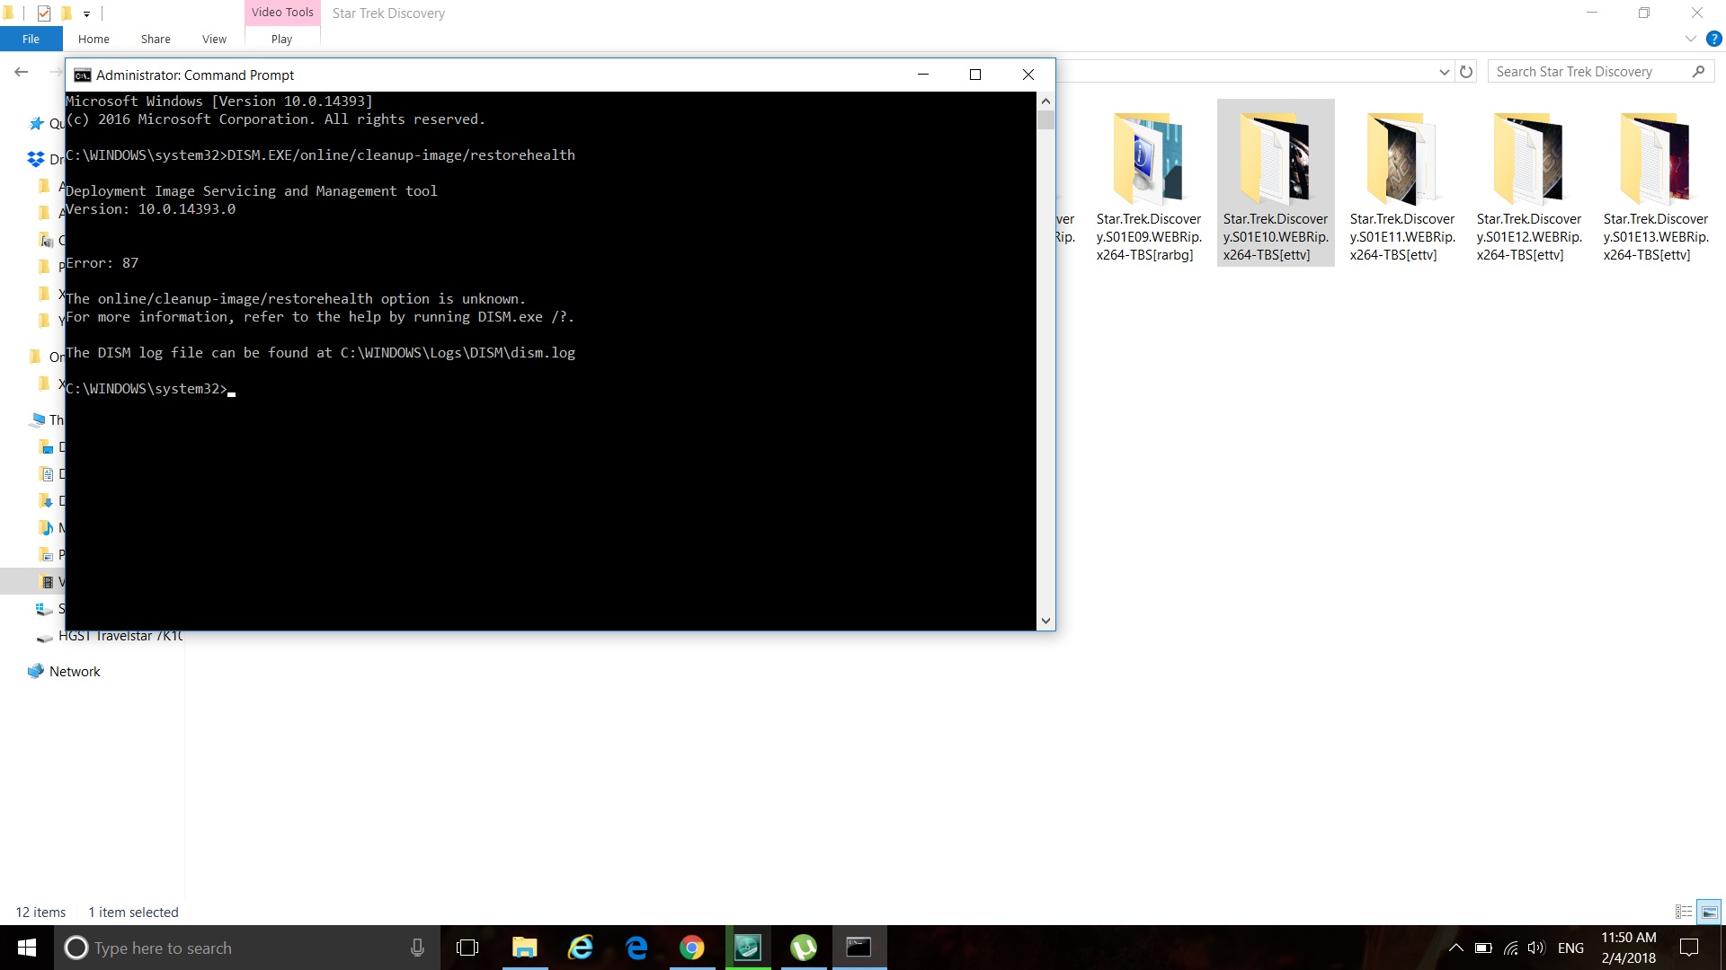Screen dimensions: 1726x970
Task: Open the address bar history dropdown
Action: click(x=1444, y=71)
